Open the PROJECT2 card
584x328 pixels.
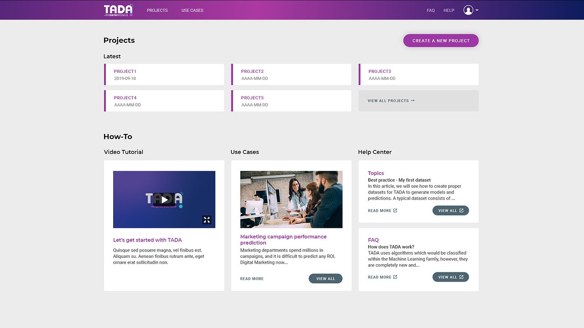291,75
